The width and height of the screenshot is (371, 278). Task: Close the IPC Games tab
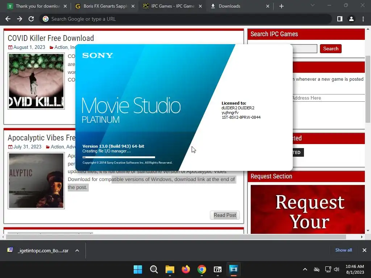(x=200, y=6)
